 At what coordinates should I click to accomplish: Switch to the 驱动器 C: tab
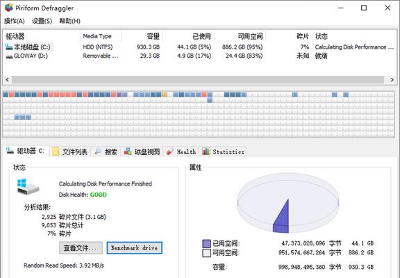26,151
